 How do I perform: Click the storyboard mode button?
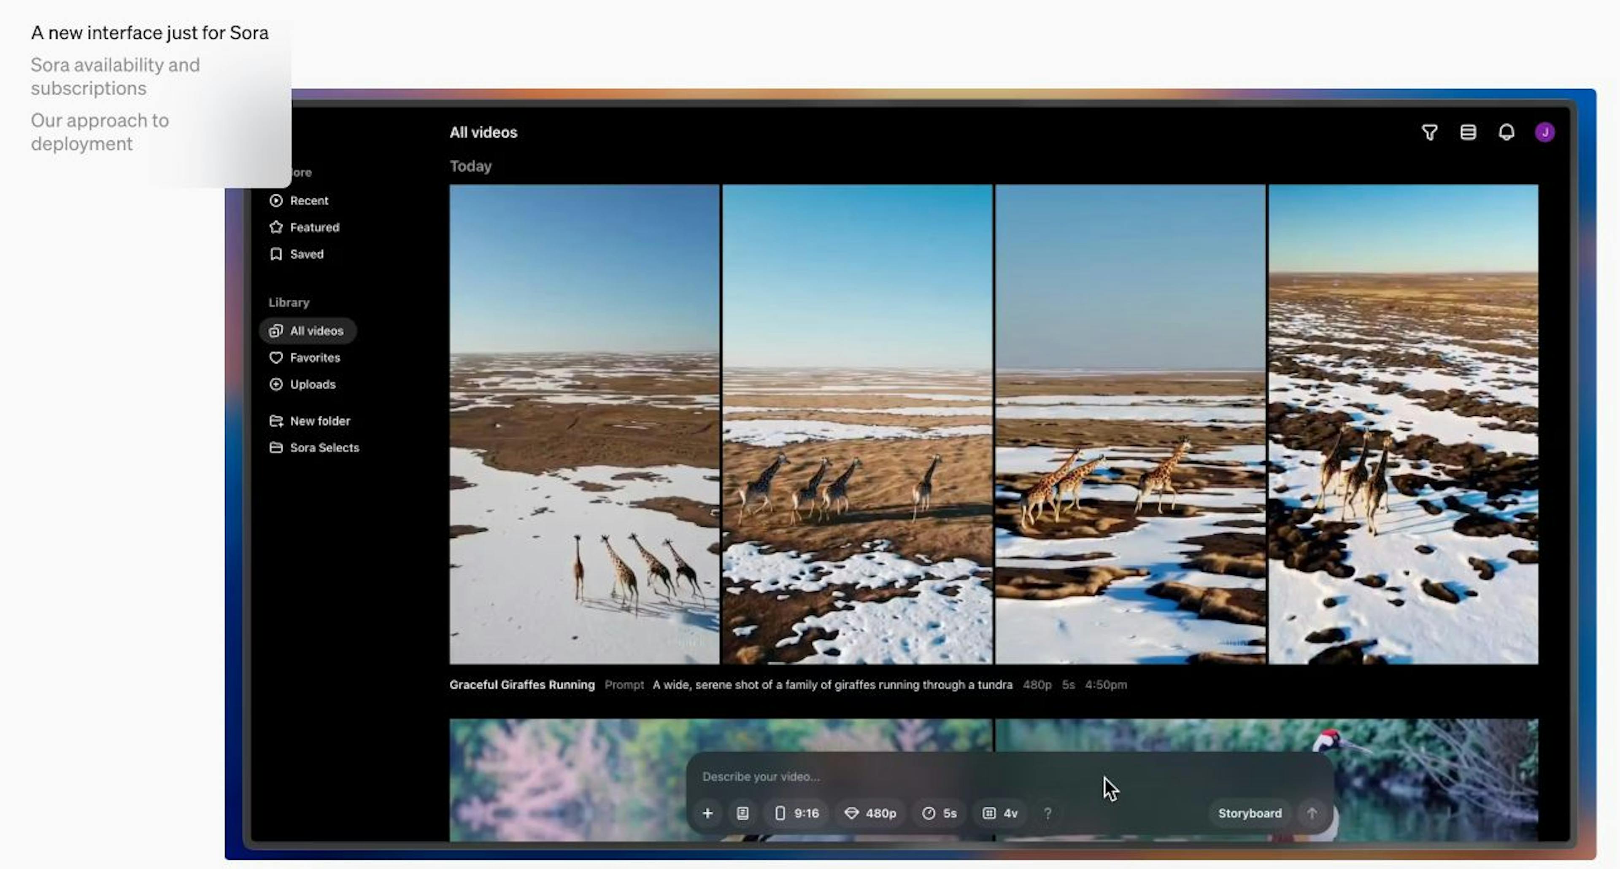coord(1248,812)
